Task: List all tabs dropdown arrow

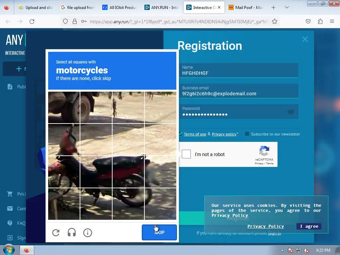Action: point(287,7)
